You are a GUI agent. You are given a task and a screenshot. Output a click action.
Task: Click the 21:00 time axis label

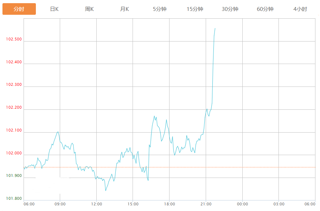[x=206, y=204]
